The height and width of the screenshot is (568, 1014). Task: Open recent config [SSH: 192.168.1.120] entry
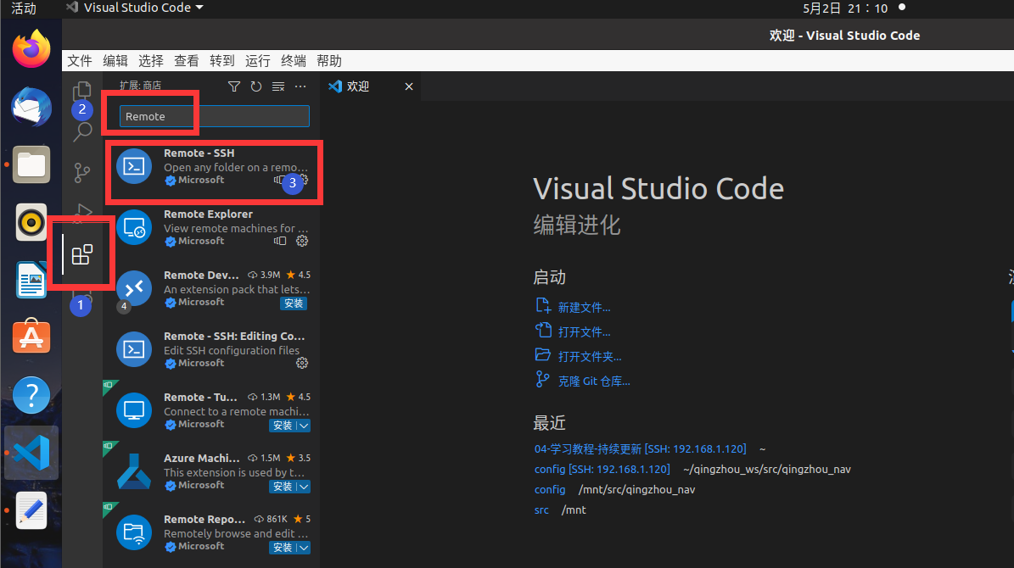[x=602, y=469]
